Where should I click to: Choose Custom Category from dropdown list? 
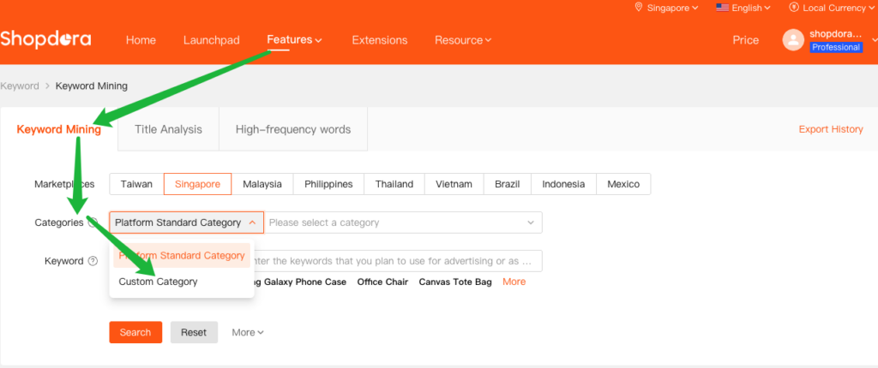click(x=158, y=282)
